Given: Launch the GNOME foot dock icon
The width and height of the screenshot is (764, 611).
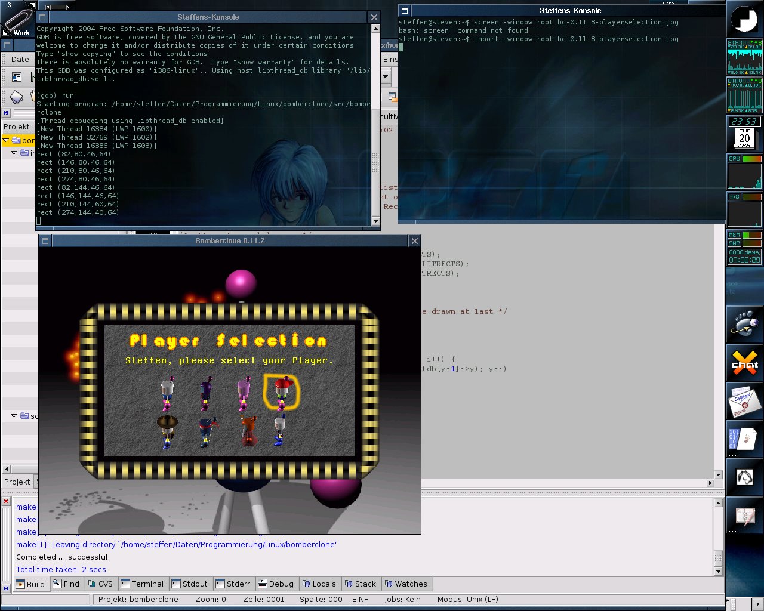Looking at the screenshot, I should 744,325.
